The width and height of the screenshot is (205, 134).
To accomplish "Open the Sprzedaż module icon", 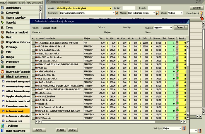I will click(2, 22).
